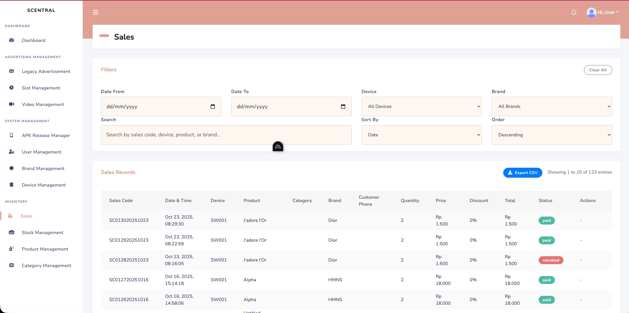The width and height of the screenshot is (629, 313).
Task: Go to Product Management in sidebar
Action: tap(45, 249)
